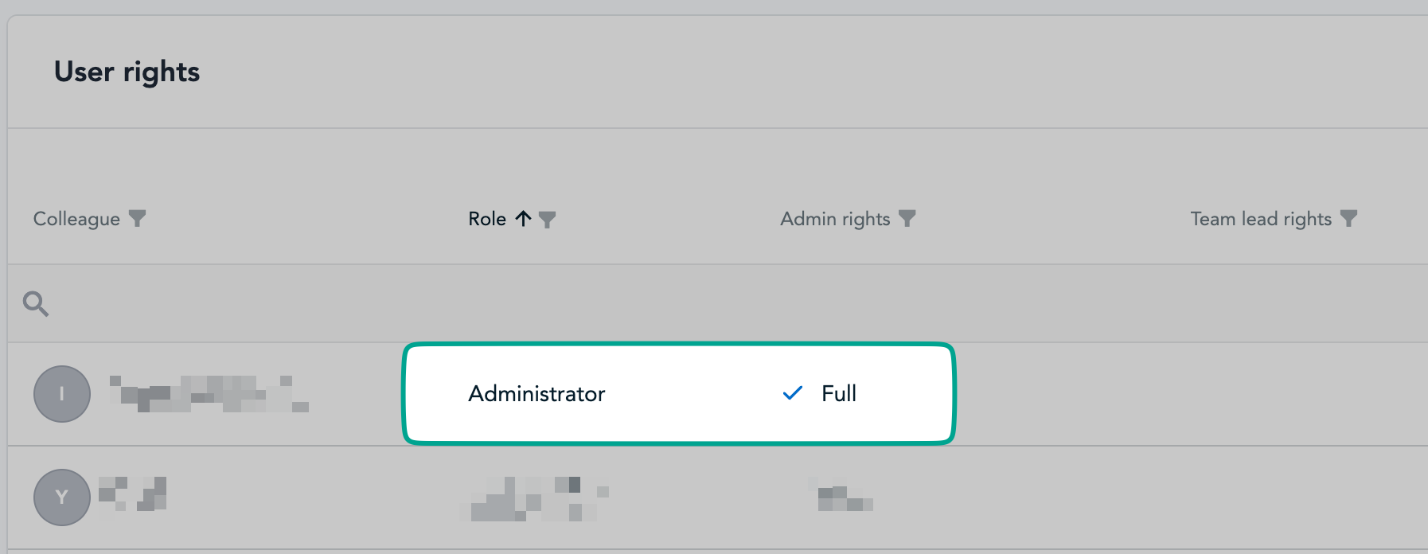This screenshot has height=554, width=1428.
Task: Click the search magnifier icon
Action: tap(36, 303)
